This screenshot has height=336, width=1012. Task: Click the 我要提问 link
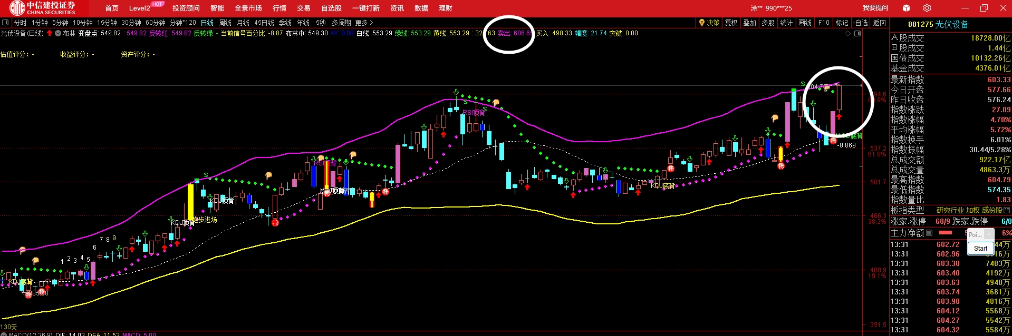[875, 8]
